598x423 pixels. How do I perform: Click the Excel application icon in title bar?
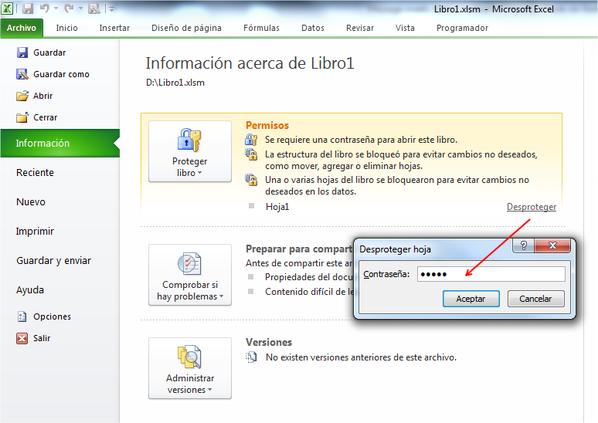(7, 8)
